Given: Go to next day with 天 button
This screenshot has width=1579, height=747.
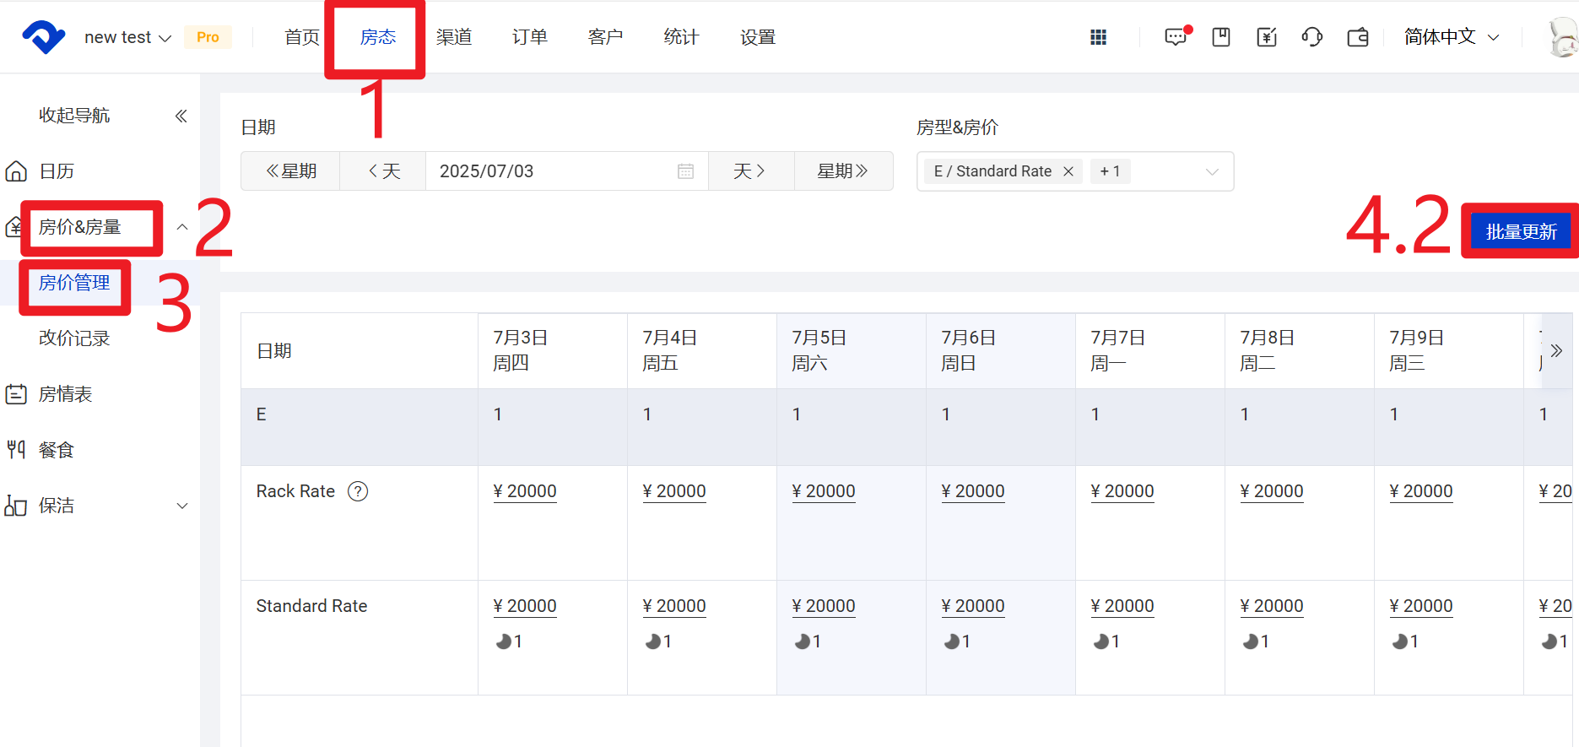Looking at the screenshot, I should click(x=750, y=171).
